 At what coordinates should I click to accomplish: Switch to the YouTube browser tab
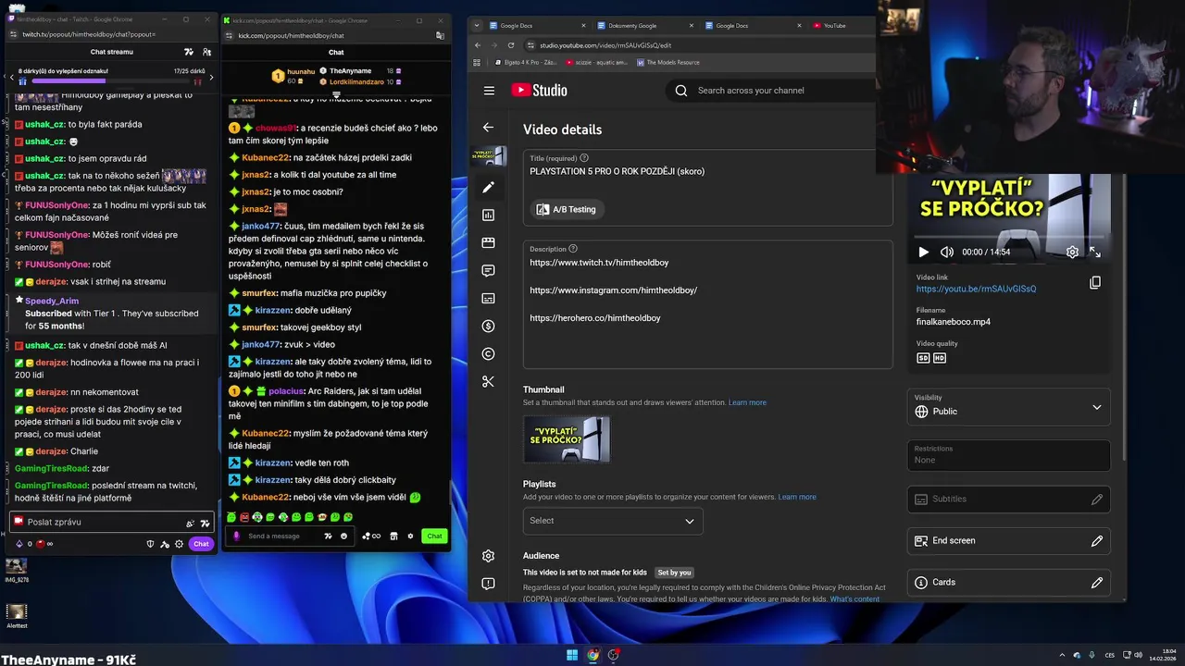[x=841, y=25]
